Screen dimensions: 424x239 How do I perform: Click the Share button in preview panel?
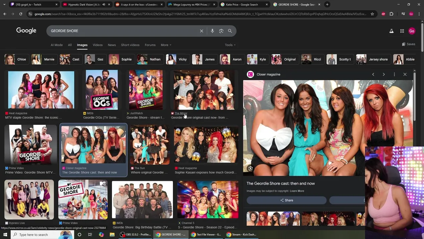[x=287, y=200]
